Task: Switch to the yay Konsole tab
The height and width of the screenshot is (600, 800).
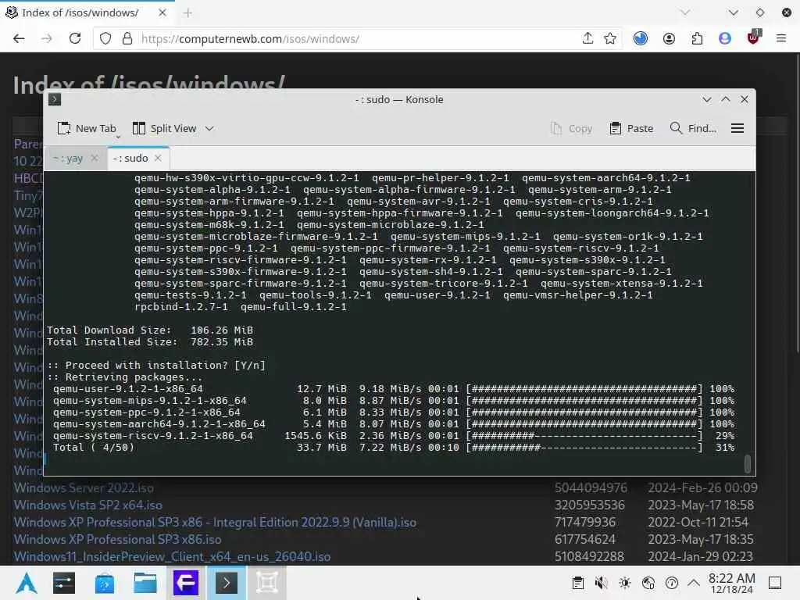Action: [67, 158]
